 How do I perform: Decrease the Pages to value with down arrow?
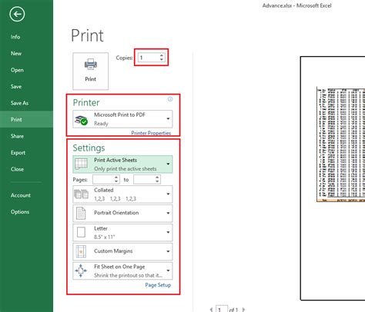[157, 181]
